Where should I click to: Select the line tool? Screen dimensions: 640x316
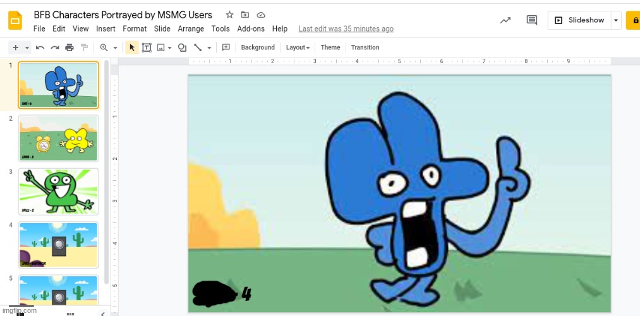coord(198,48)
